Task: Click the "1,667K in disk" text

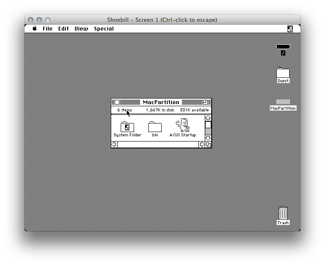Action: (160, 110)
